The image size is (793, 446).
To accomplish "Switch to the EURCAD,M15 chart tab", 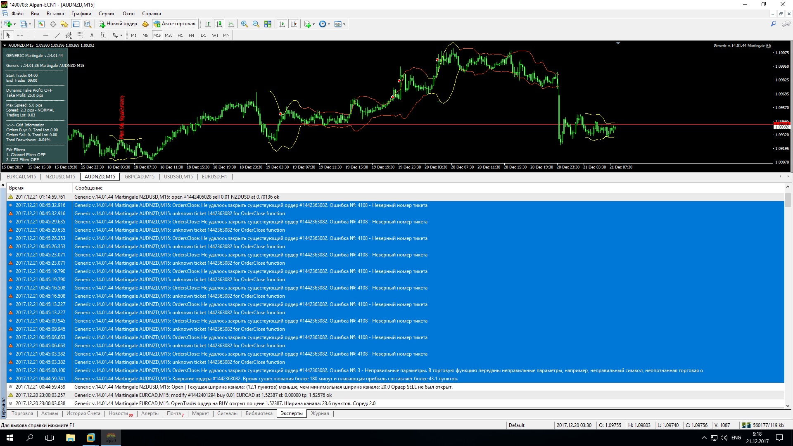I will 21,177.
